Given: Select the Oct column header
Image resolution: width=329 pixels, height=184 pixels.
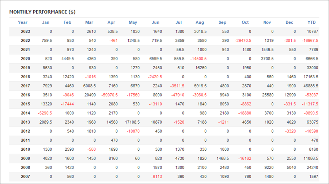Looking at the screenshot, I should click(245, 22).
